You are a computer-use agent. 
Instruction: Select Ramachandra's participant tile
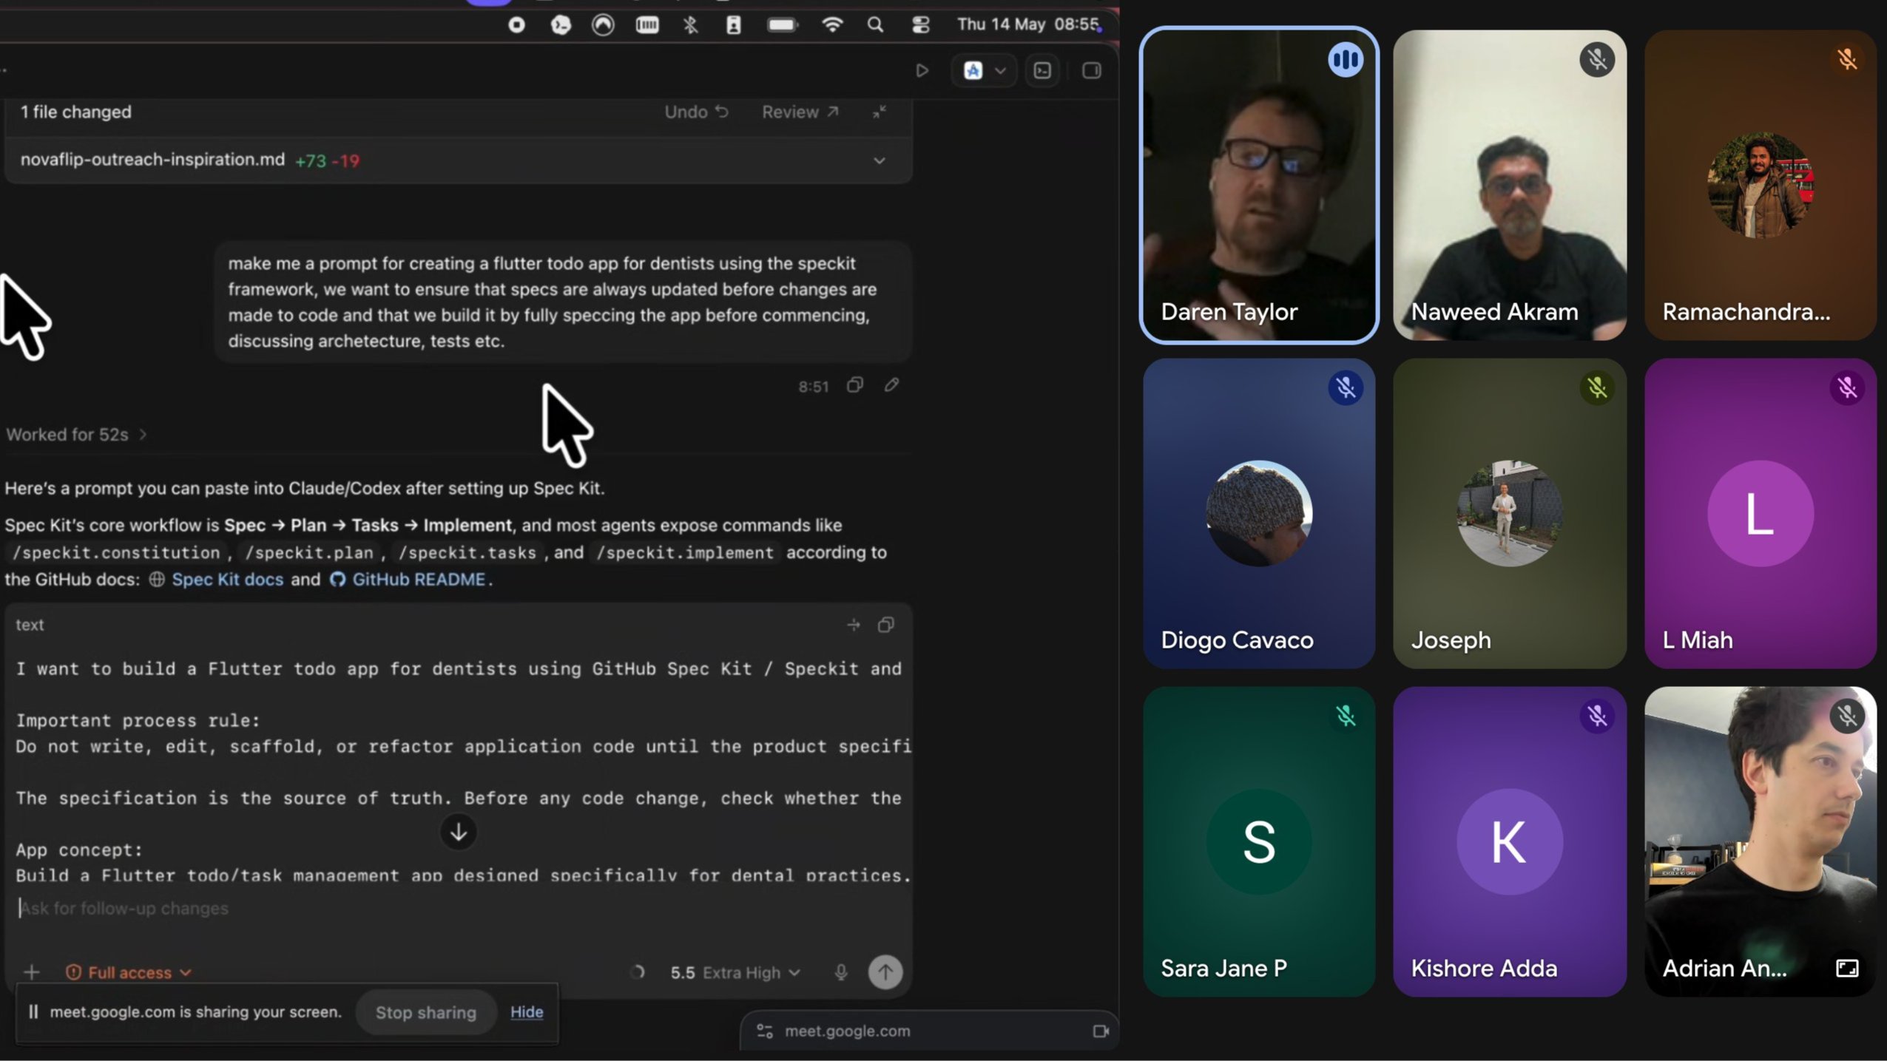point(1760,186)
